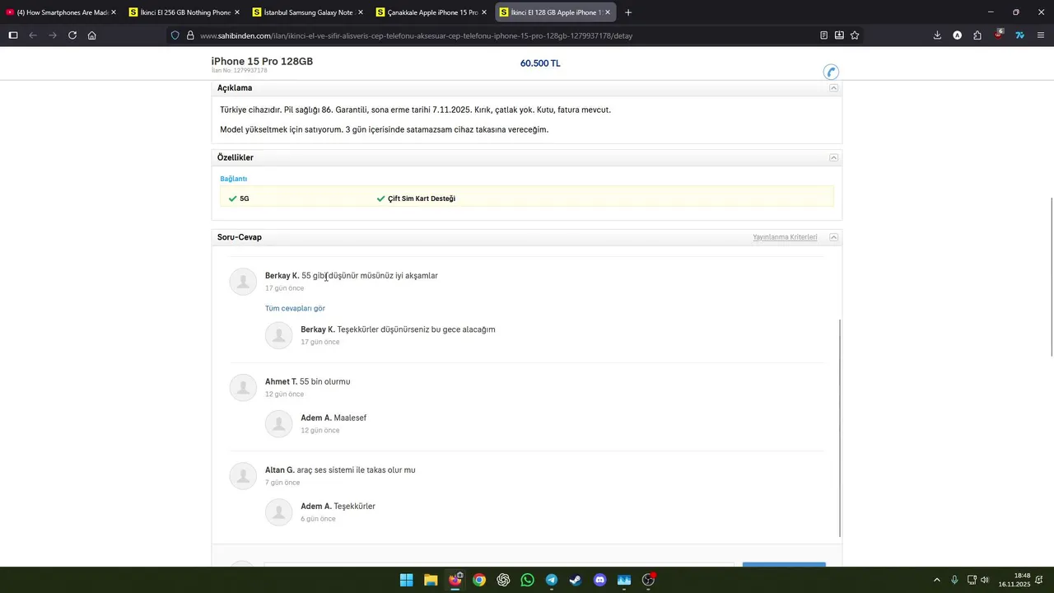Click the volume speaker tray icon
Image resolution: width=1054 pixels, height=593 pixels.
985,580
